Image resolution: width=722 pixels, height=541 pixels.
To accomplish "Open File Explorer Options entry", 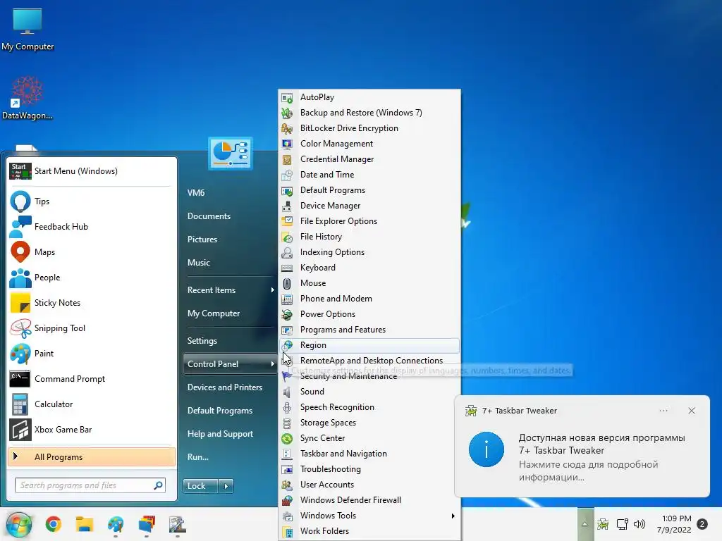I will pyautogui.click(x=369, y=221).
